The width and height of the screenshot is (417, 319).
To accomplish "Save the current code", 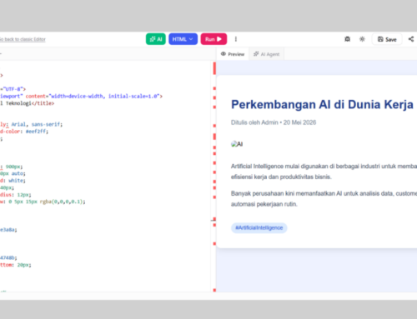I will (387, 39).
